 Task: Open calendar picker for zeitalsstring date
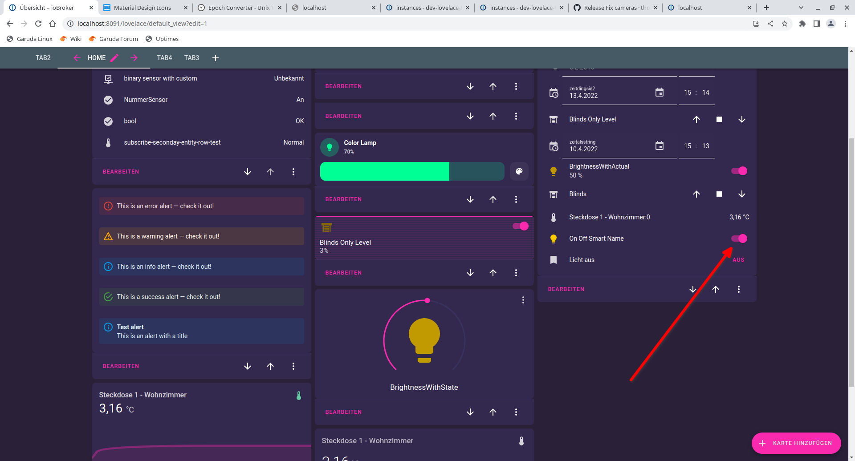pos(660,146)
